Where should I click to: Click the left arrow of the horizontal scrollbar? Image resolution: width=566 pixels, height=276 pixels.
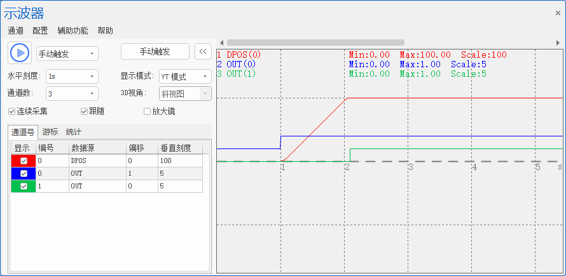point(222,43)
